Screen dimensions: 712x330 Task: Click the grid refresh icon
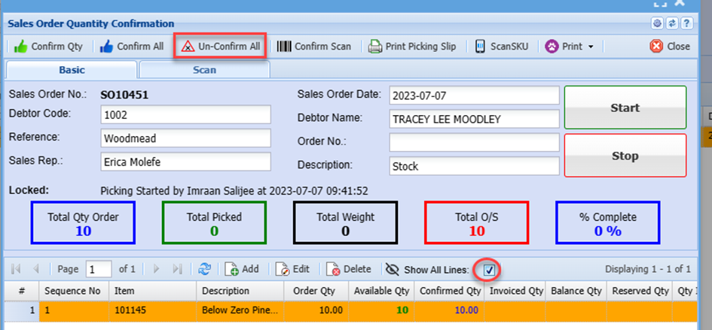(204, 269)
